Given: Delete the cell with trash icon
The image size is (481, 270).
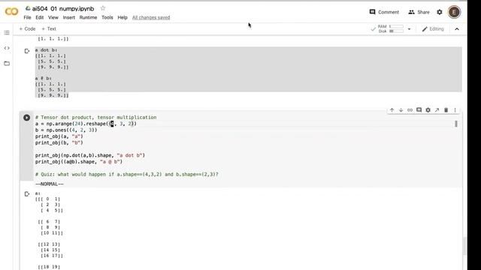Looking at the screenshot, I should (x=446, y=110).
